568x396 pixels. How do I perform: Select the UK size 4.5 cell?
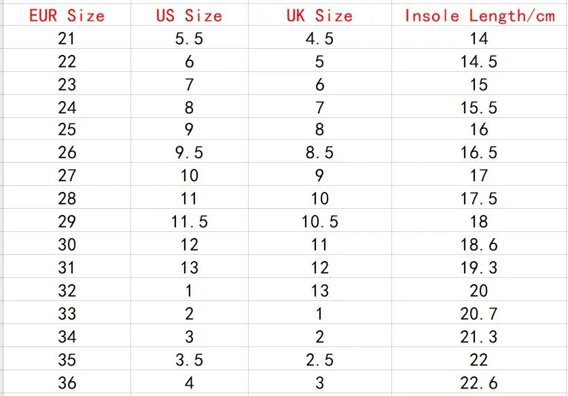click(319, 39)
